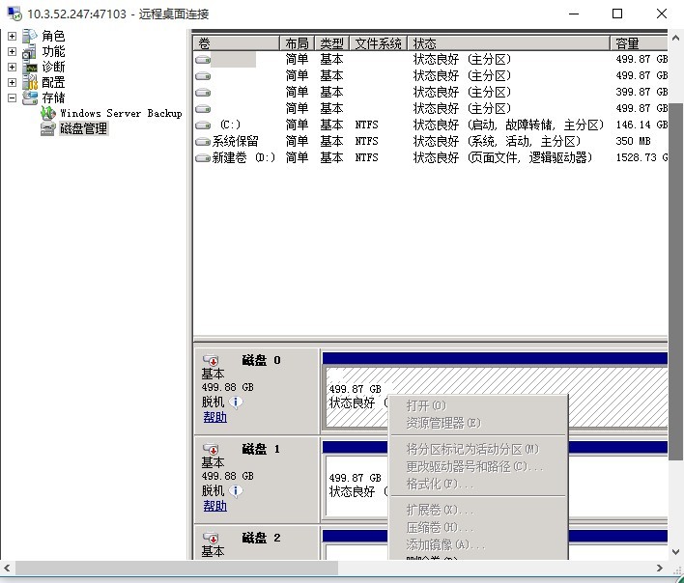Choose 打开(O) in the context menu
Screen dimensions: 684x583
pos(426,405)
